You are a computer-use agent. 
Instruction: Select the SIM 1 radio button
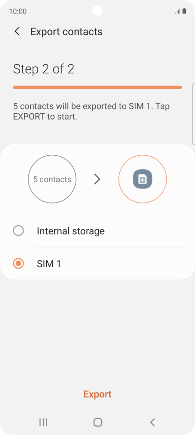pos(18,263)
